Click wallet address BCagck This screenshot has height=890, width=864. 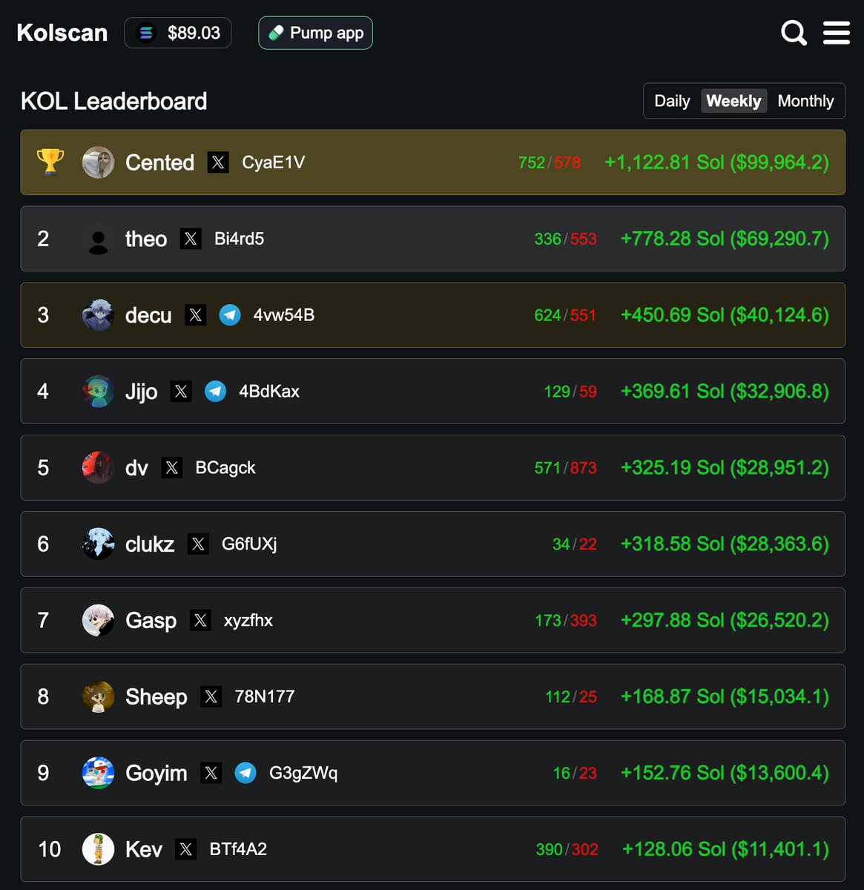(x=225, y=468)
